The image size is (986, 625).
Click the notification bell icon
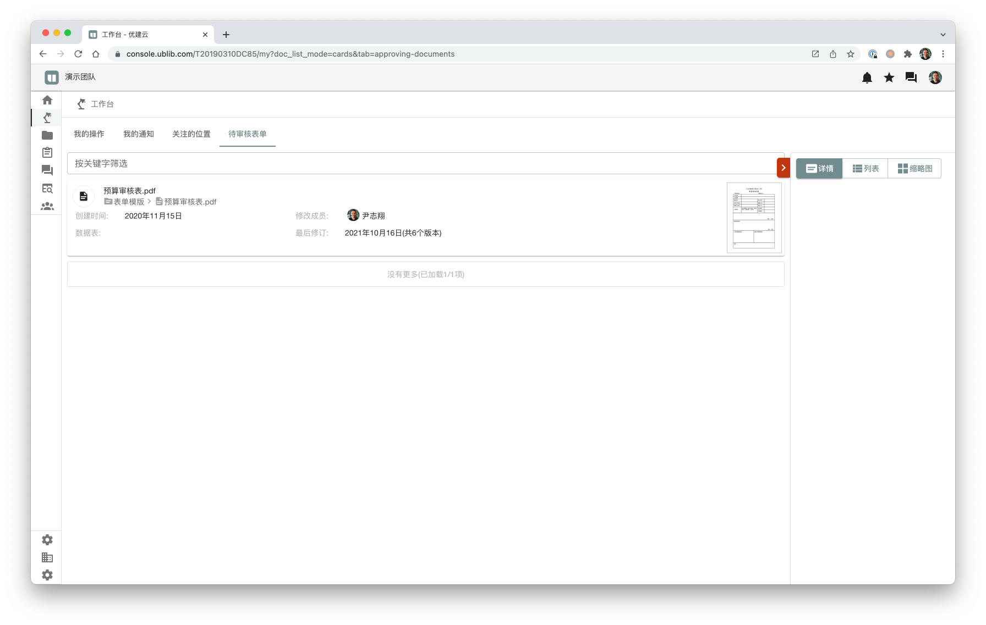click(867, 78)
